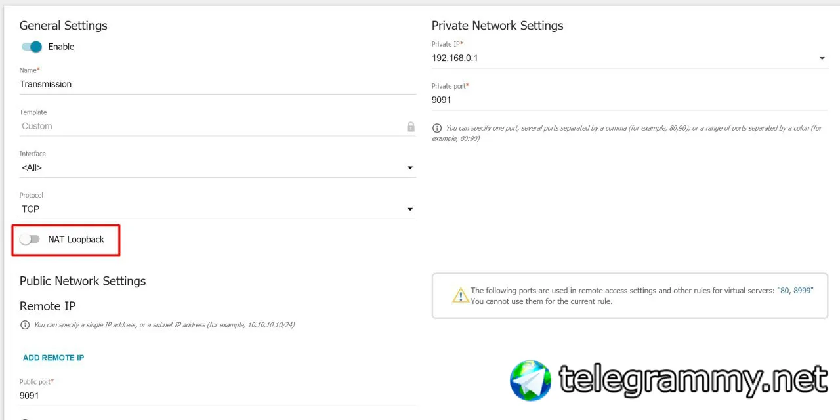The image size is (840, 420).
Task: Click the Public port field showing 9091
Action: 218,396
